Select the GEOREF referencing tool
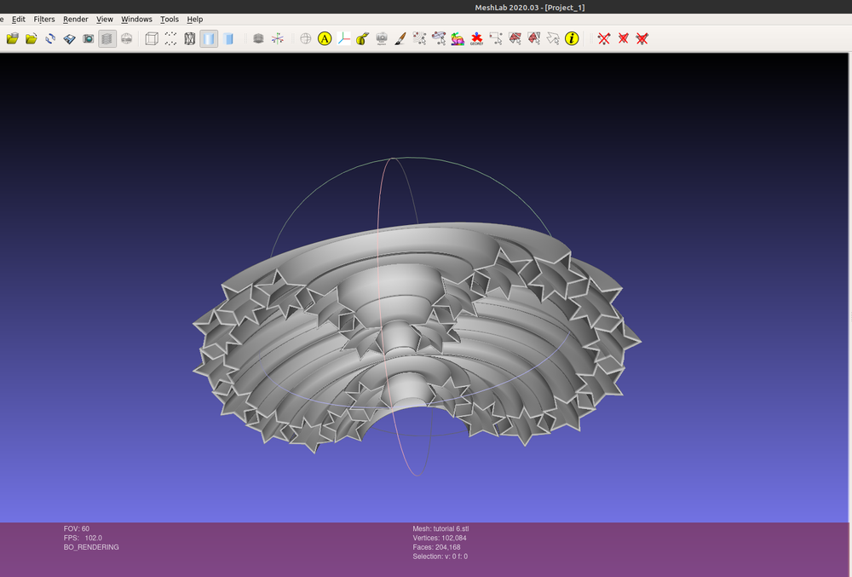 476,38
